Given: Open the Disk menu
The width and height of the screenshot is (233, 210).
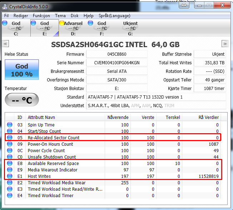Looking at the screenshot, I should pyautogui.click(x=75, y=16).
